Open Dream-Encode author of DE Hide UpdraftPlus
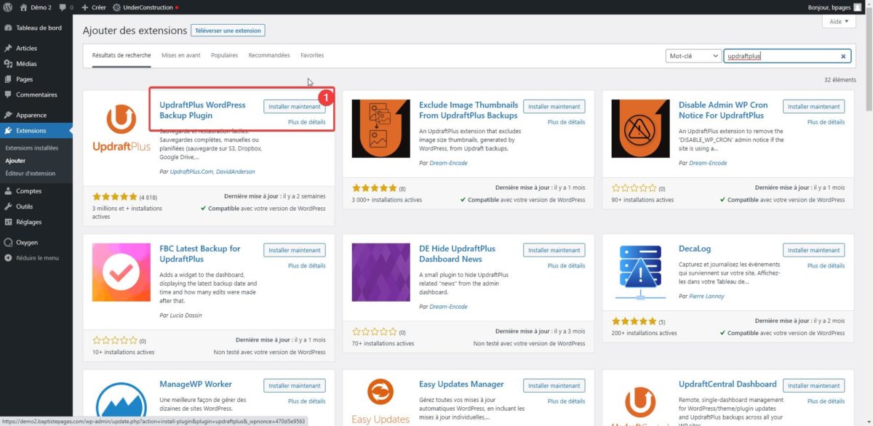 click(448, 307)
